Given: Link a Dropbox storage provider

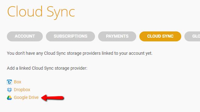Looking at the screenshot, I should [22, 90].
